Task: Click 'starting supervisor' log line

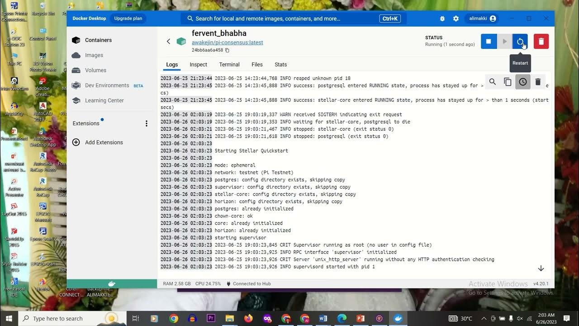Action: click(x=240, y=238)
